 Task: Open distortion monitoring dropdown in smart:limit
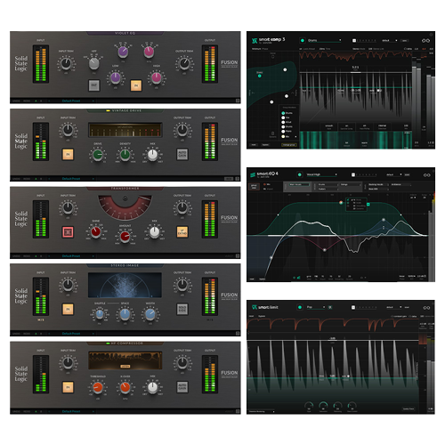(262, 411)
